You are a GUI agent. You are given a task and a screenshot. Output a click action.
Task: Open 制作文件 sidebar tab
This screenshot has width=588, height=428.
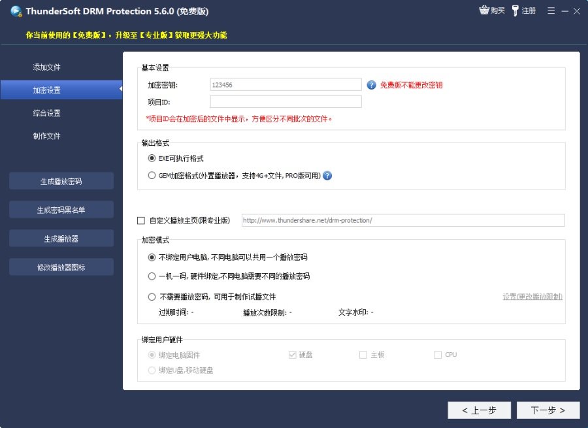(46, 136)
